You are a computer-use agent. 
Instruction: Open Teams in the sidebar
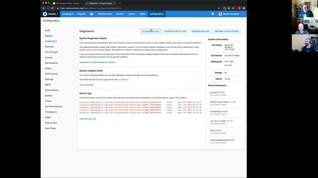48,101
